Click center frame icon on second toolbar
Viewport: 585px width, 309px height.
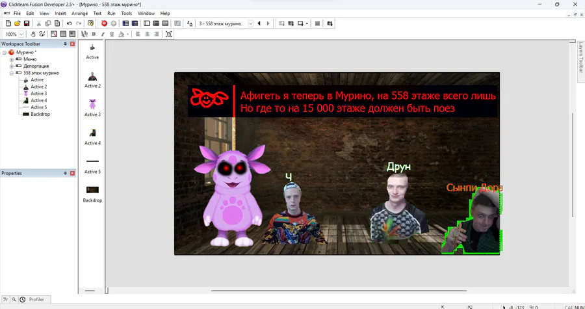pyautogui.click(x=168, y=34)
